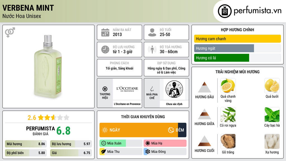Click the dark Đêm segment of time bar

click(x=182, y=130)
